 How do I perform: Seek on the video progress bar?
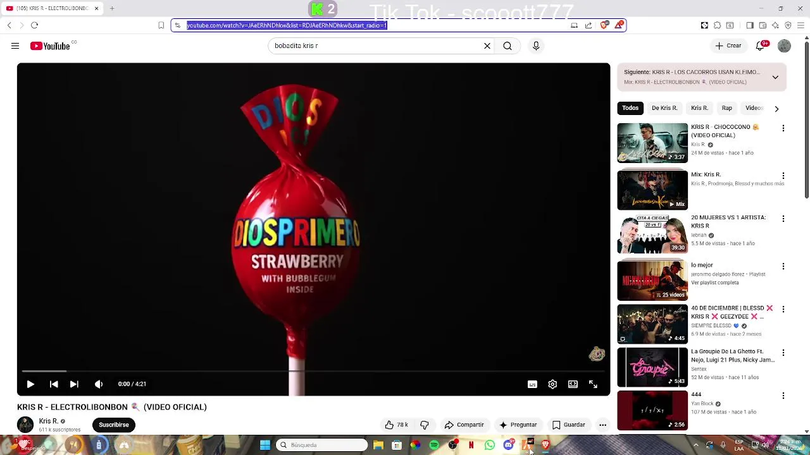[x=313, y=372]
